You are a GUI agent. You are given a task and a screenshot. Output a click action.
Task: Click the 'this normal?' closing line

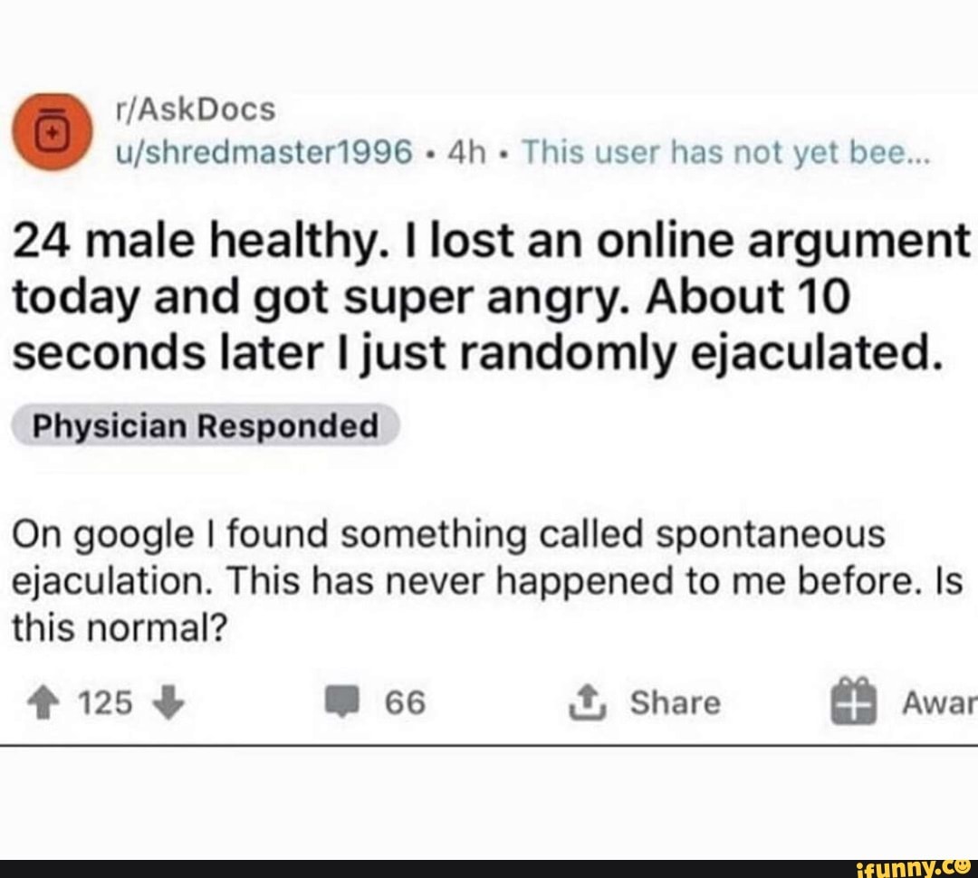[x=120, y=628]
